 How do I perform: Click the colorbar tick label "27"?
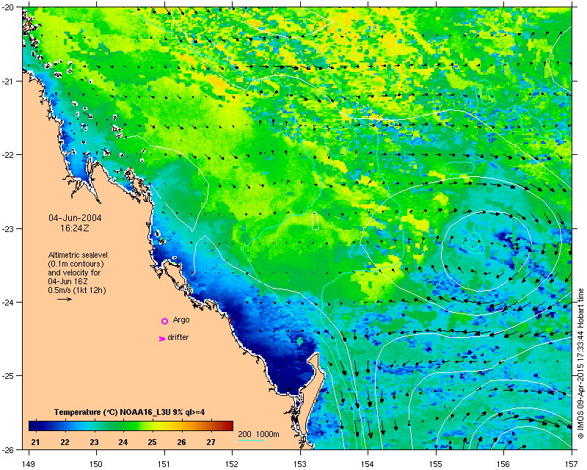pos(211,442)
